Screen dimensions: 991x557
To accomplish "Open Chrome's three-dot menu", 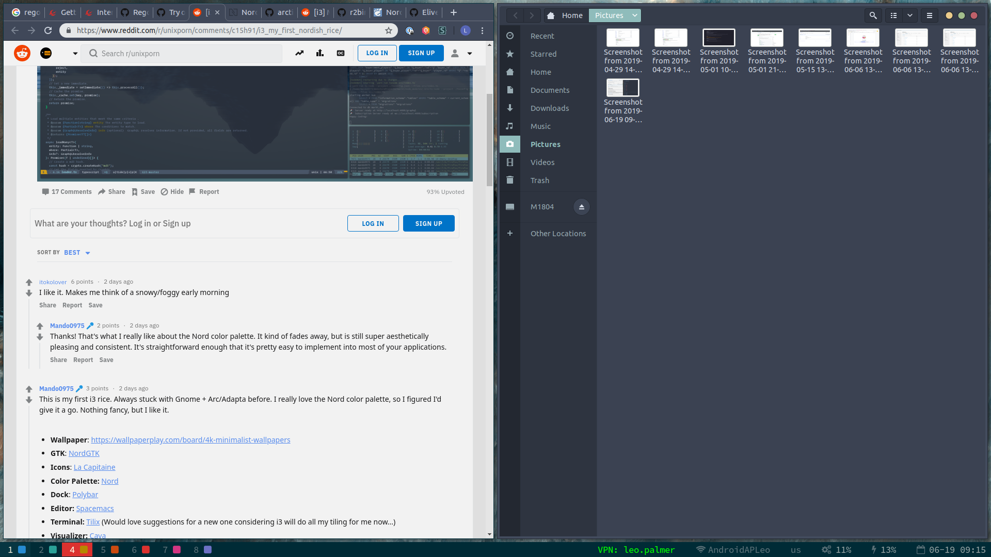I will 482,30.
